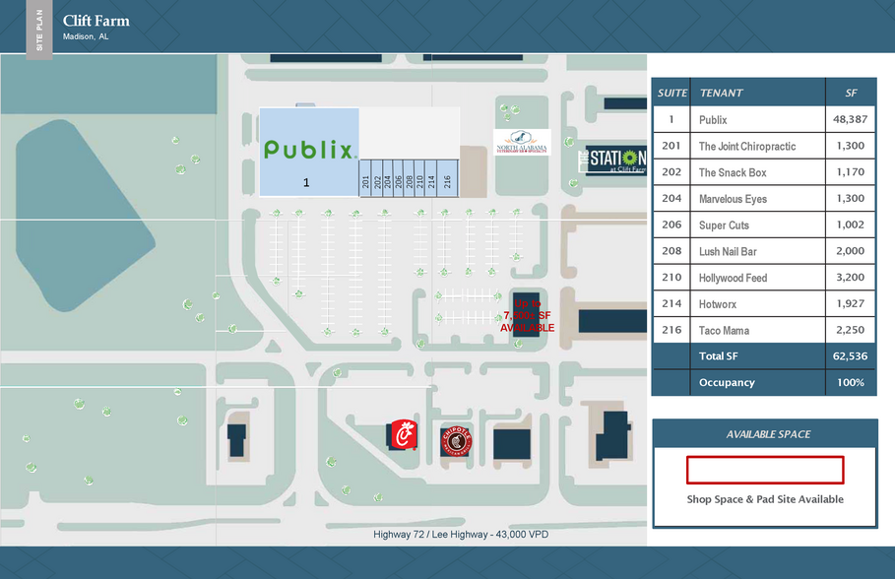This screenshot has height=579, width=895.
Task: Click the vertical Site Plan tab label
Action: tap(39, 30)
